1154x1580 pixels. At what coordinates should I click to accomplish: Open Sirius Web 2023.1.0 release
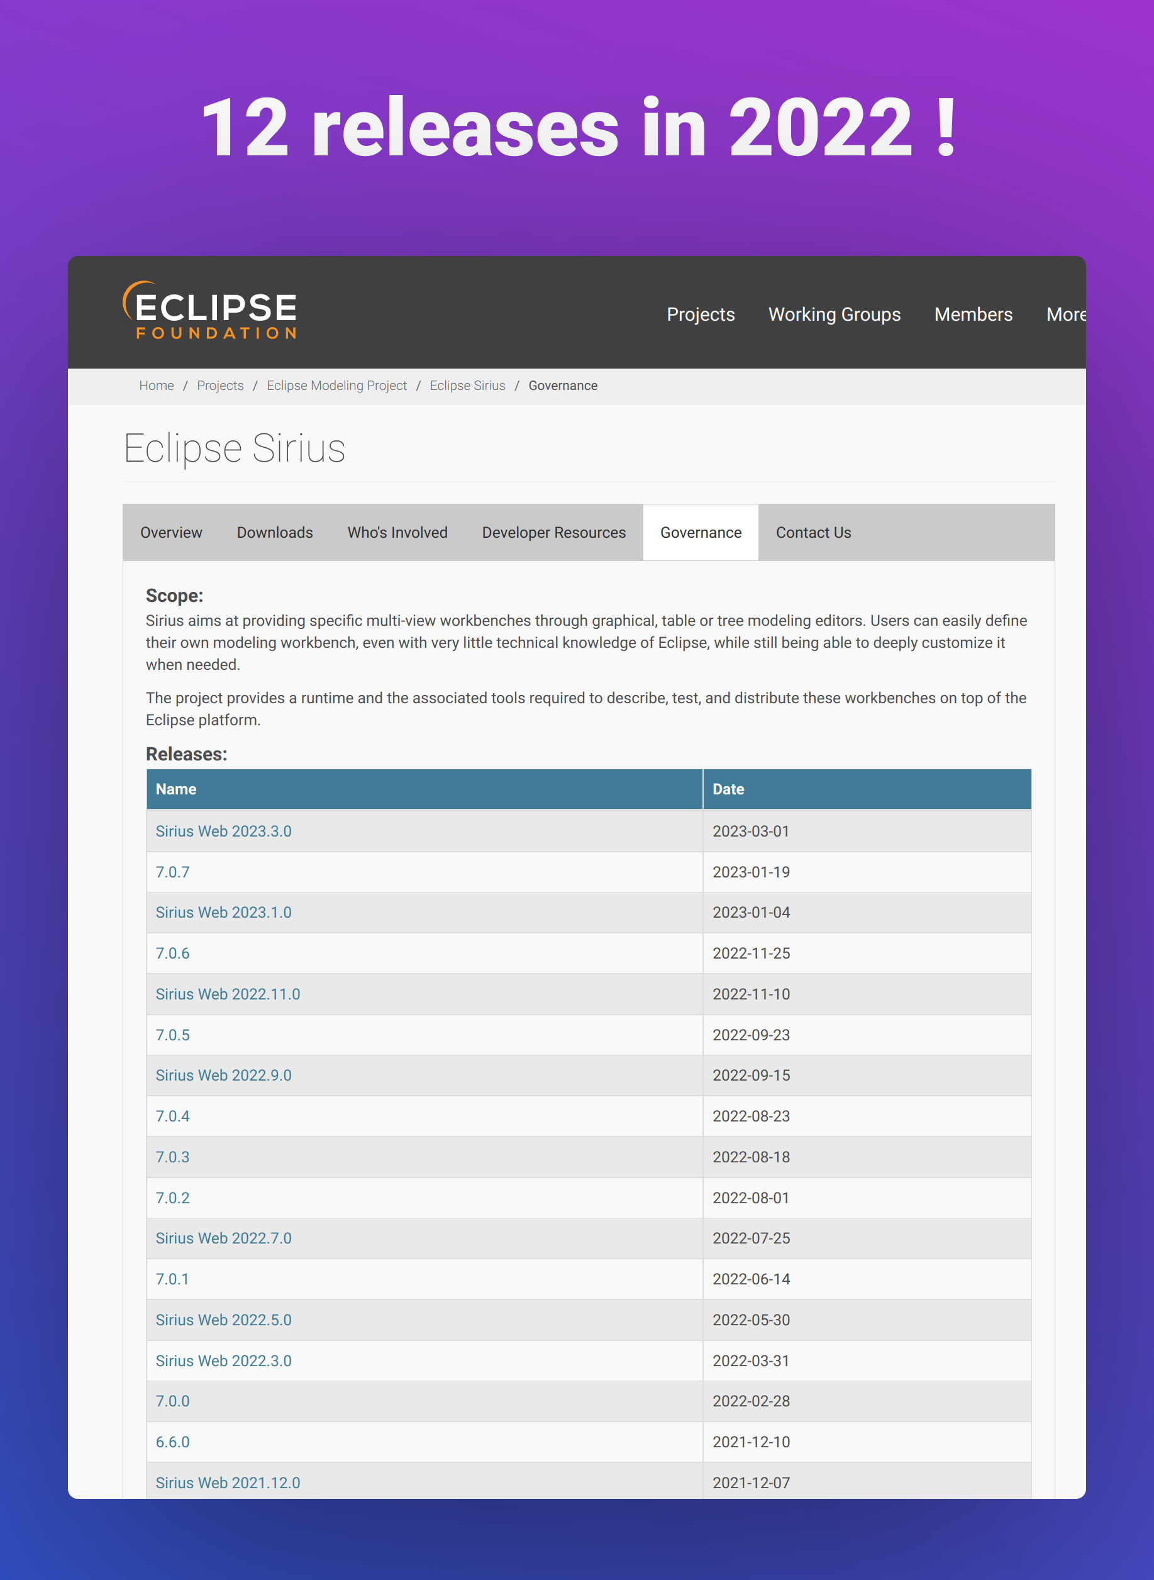(x=223, y=912)
